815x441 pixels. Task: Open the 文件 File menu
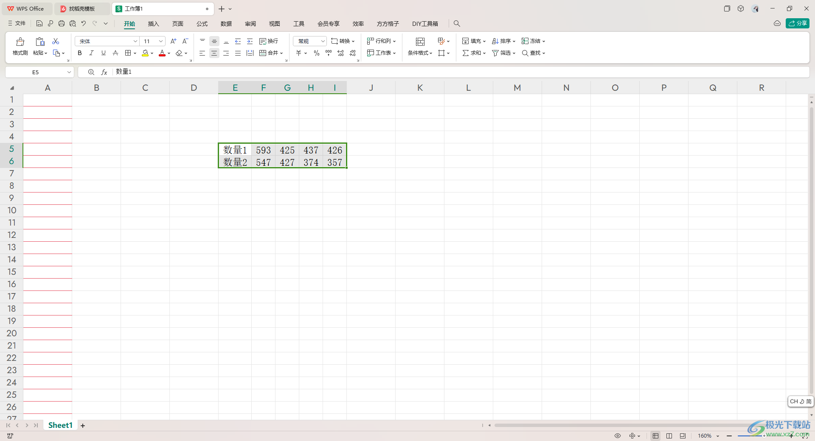[17, 23]
